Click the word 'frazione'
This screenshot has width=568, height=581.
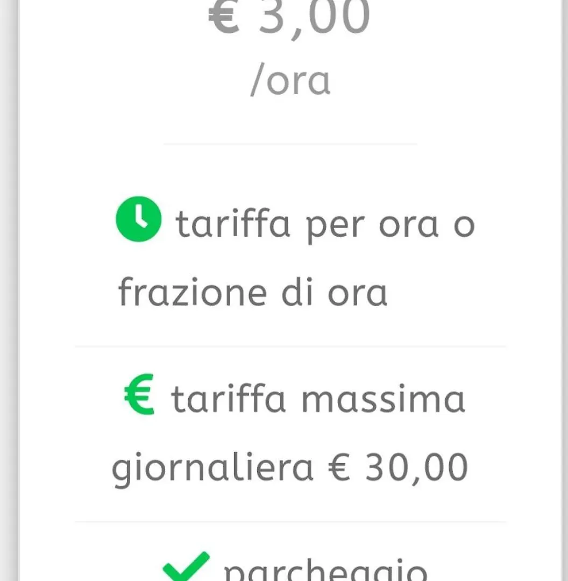point(193,292)
